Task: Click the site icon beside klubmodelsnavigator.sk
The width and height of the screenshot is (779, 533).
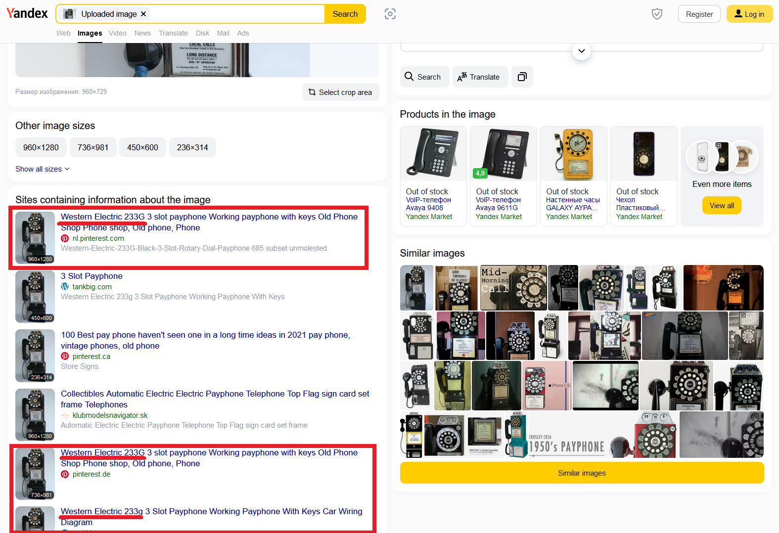Action: click(x=65, y=415)
